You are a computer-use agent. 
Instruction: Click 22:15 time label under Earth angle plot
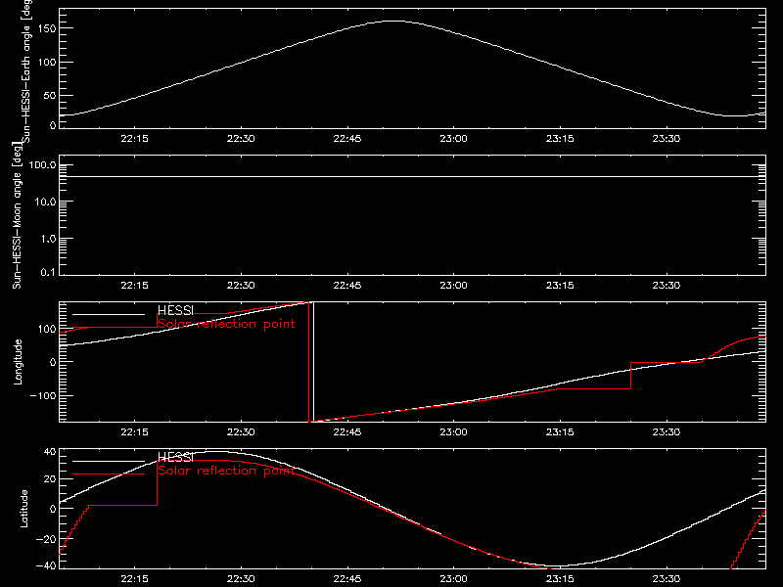click(x=134, y=139)
